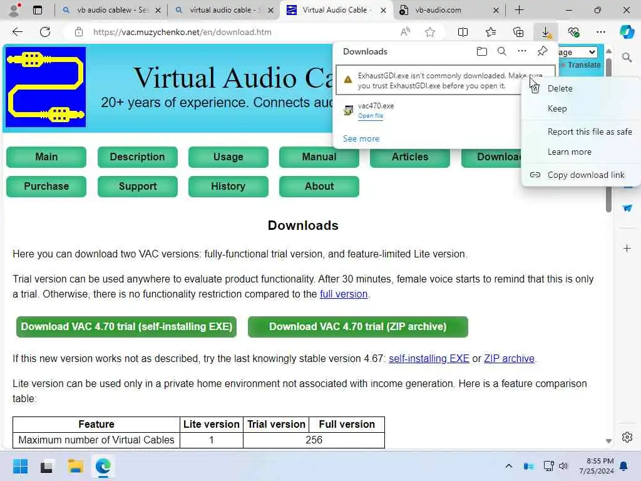Open the Manual page button
The image size is (641, 481).
pyautogui.click(x=319, y=157)
